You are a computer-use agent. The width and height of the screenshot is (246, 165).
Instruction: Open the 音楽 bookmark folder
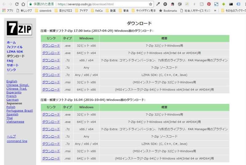pos(124,10)
